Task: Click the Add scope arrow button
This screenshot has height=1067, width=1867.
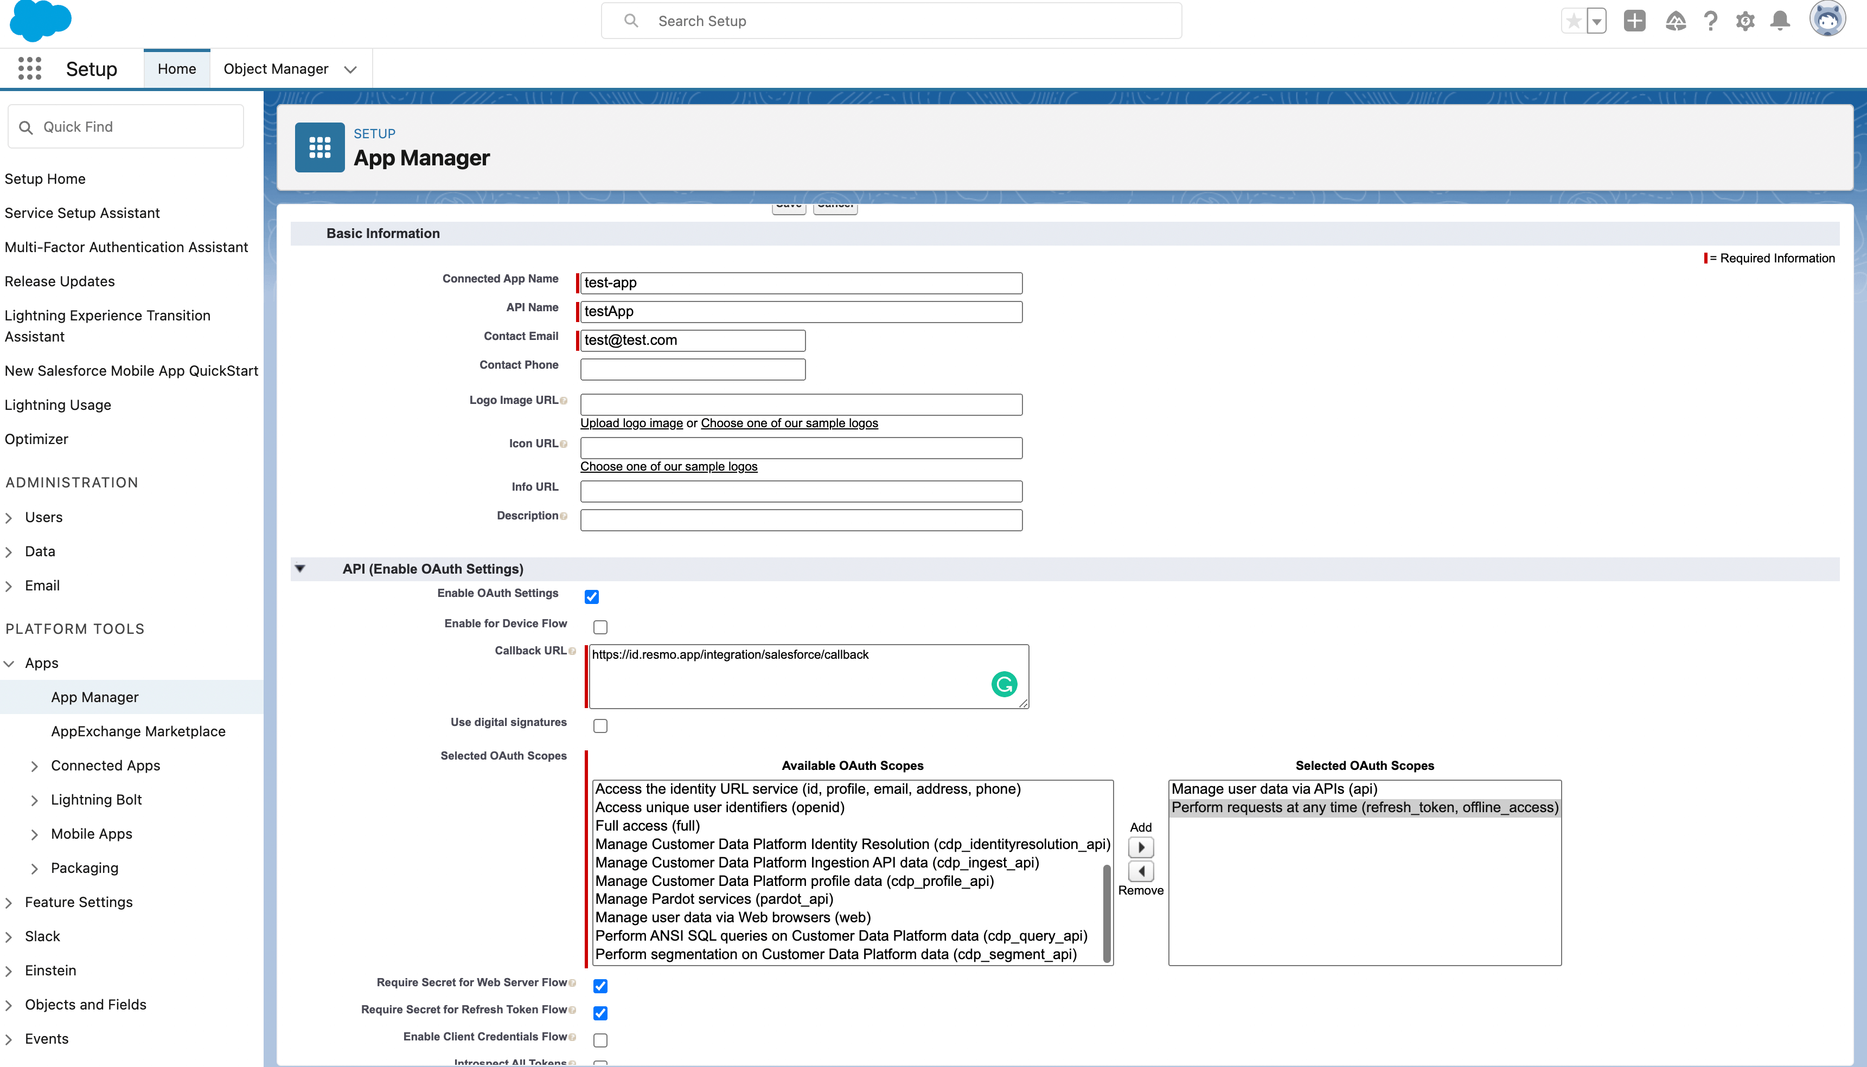Action: 1141,847
